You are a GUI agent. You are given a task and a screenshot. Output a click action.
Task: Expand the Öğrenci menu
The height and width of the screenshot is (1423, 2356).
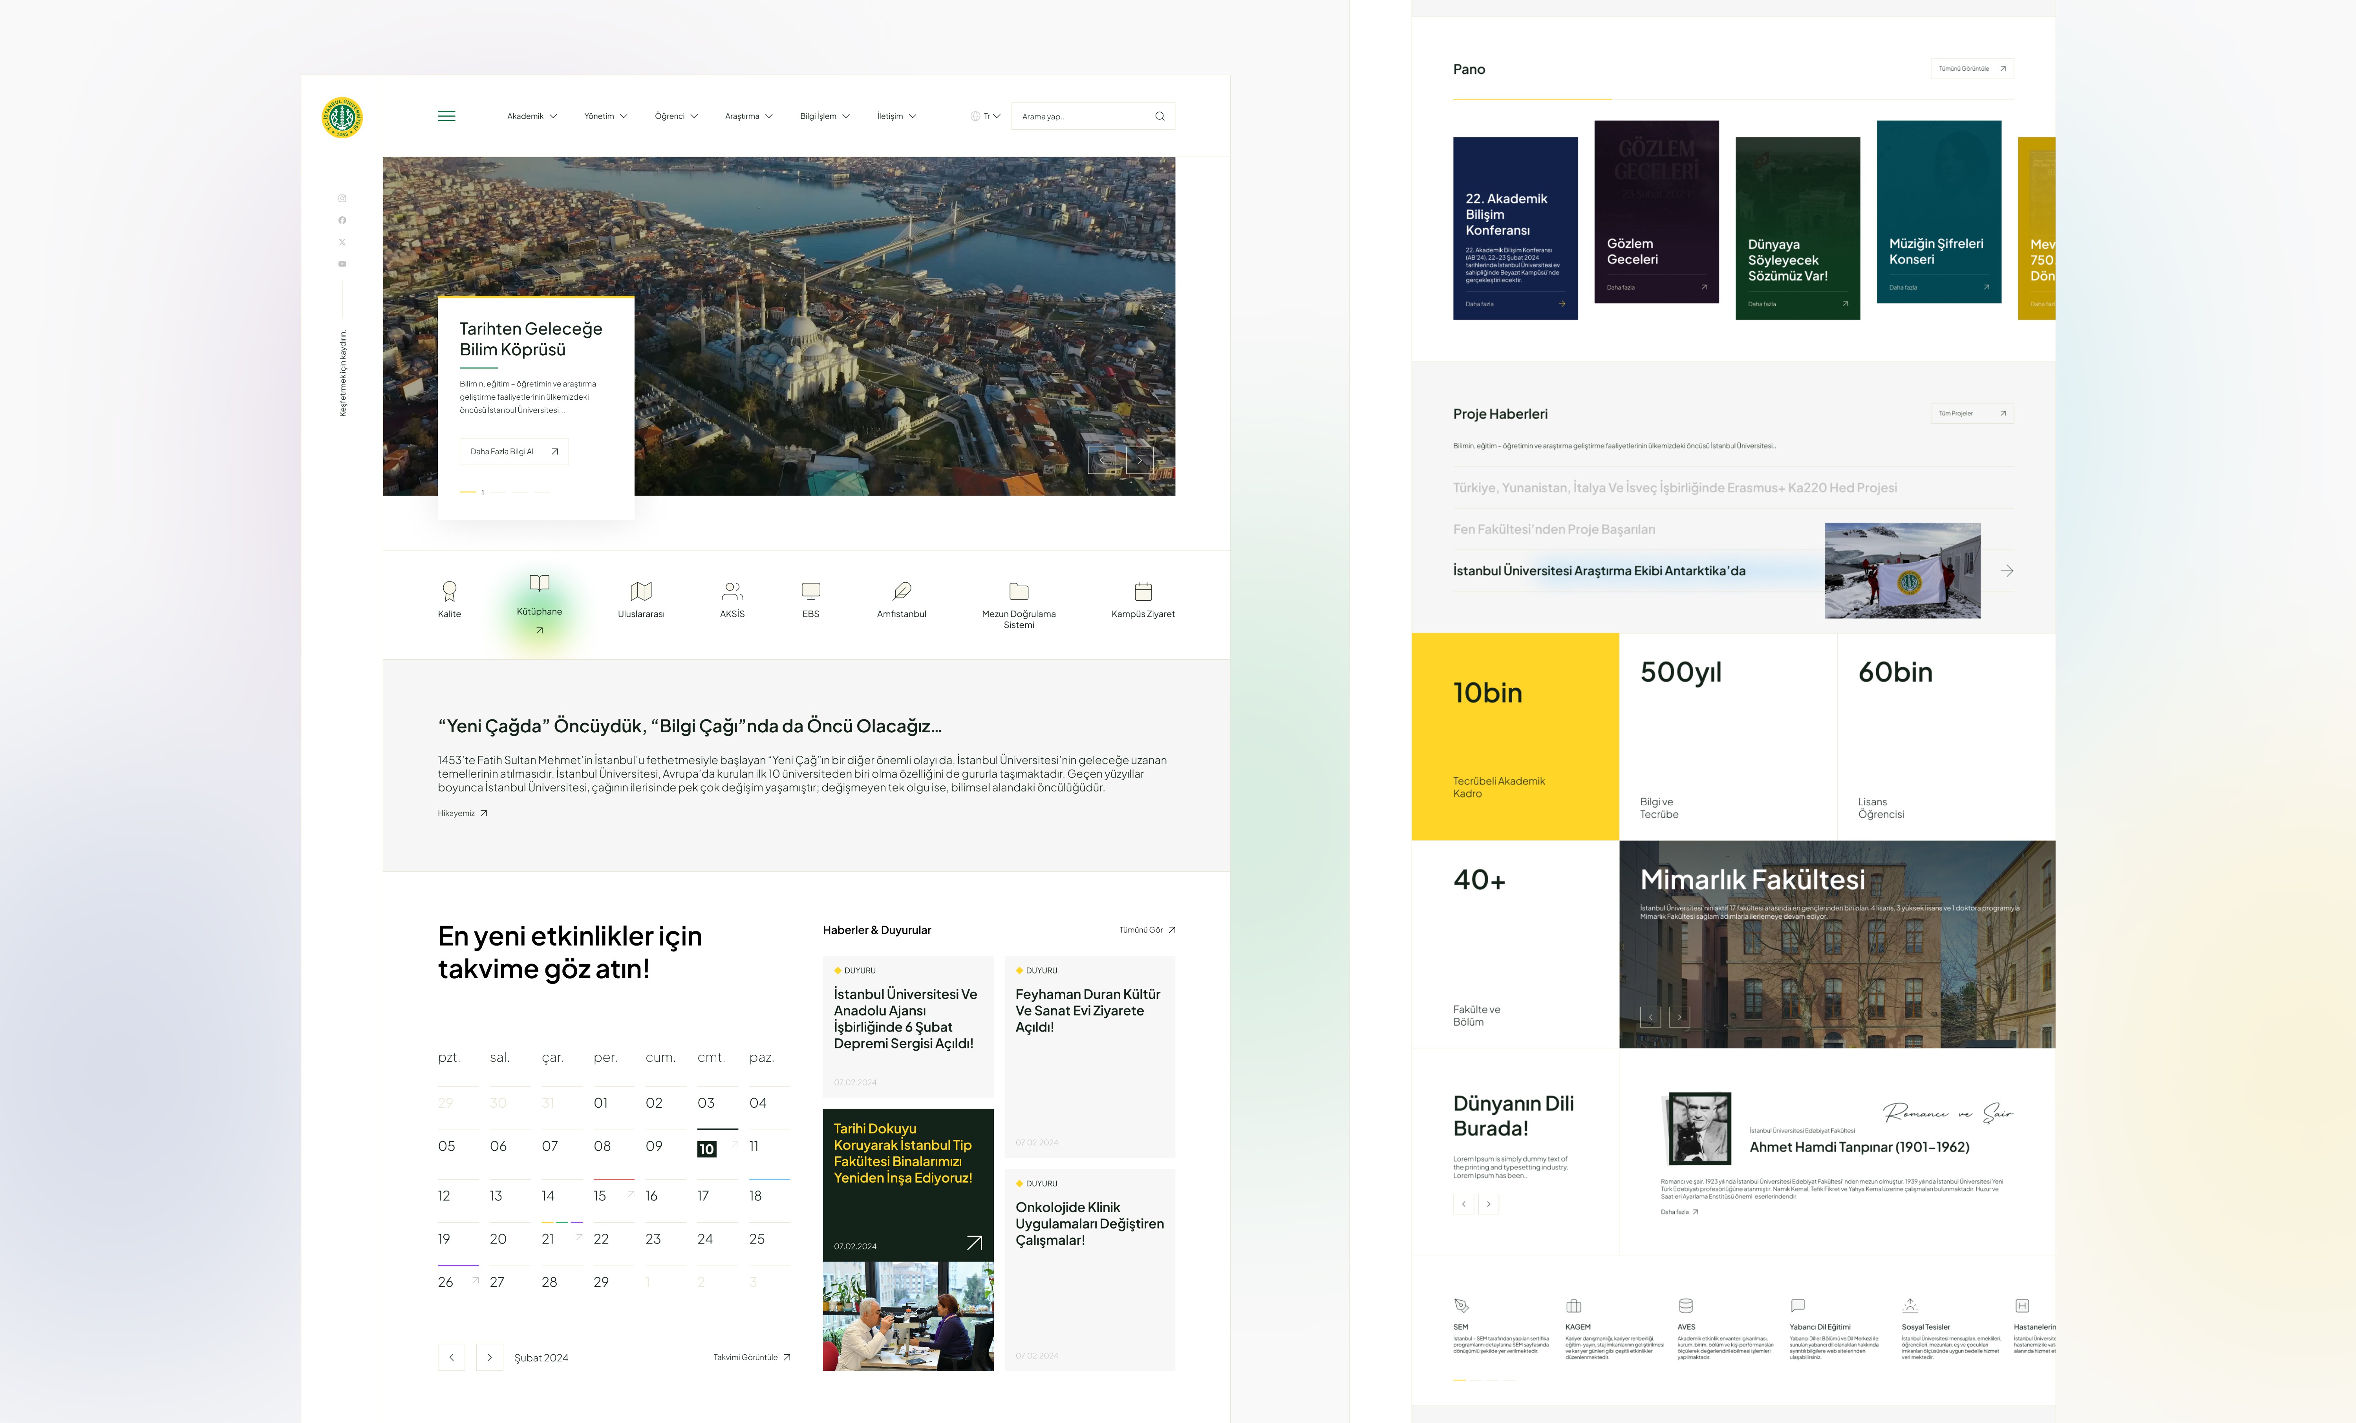[676, 117]
